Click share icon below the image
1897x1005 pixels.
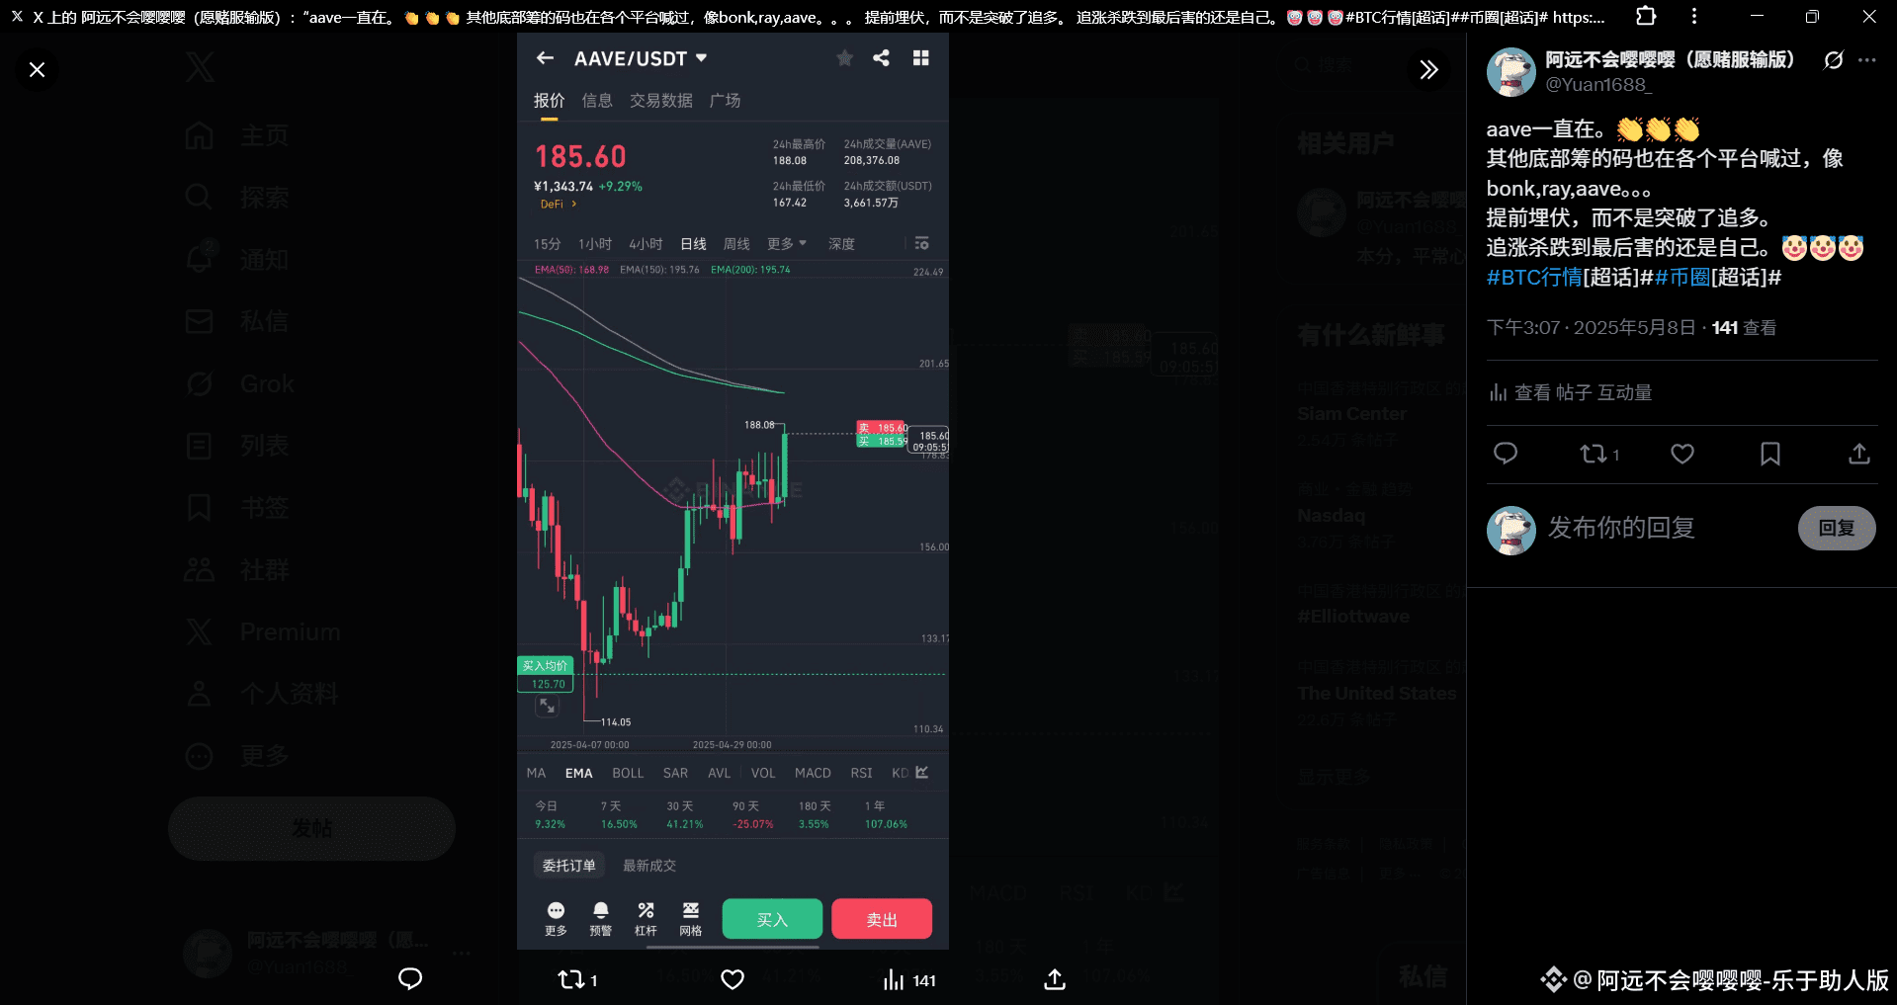click(x=1055, y=979)
